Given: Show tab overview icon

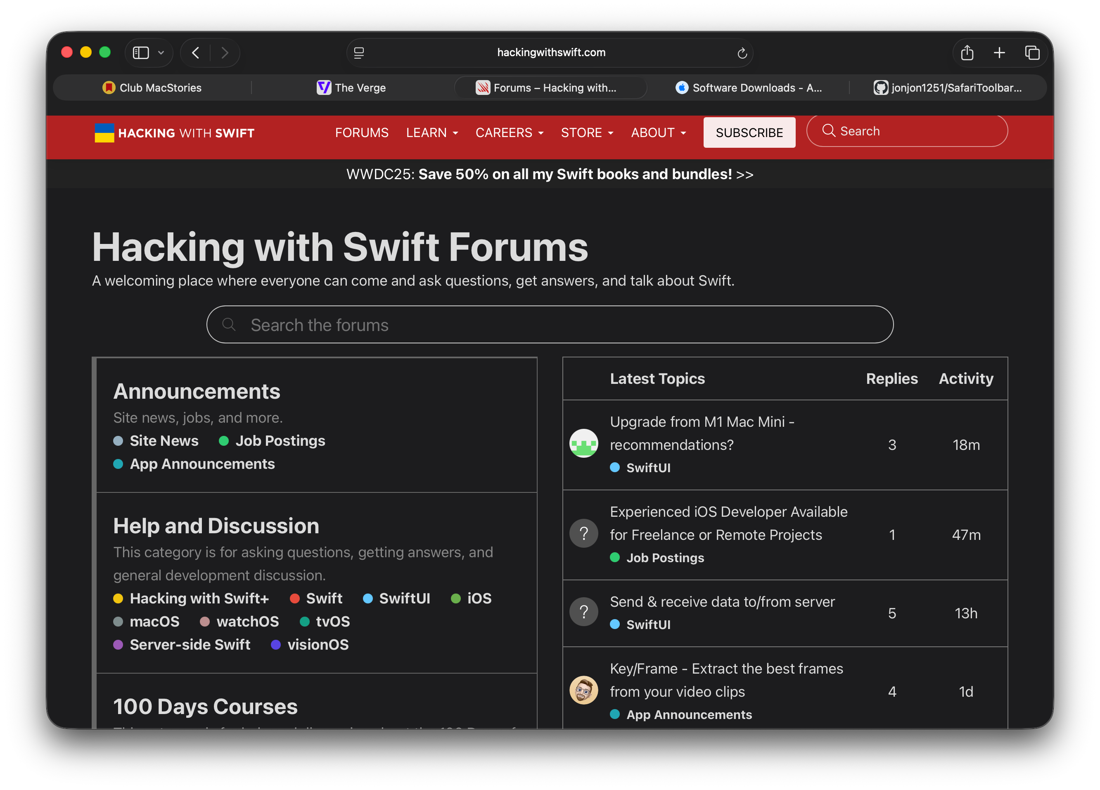Looking at the screenshot, I should pos(1031,52).
